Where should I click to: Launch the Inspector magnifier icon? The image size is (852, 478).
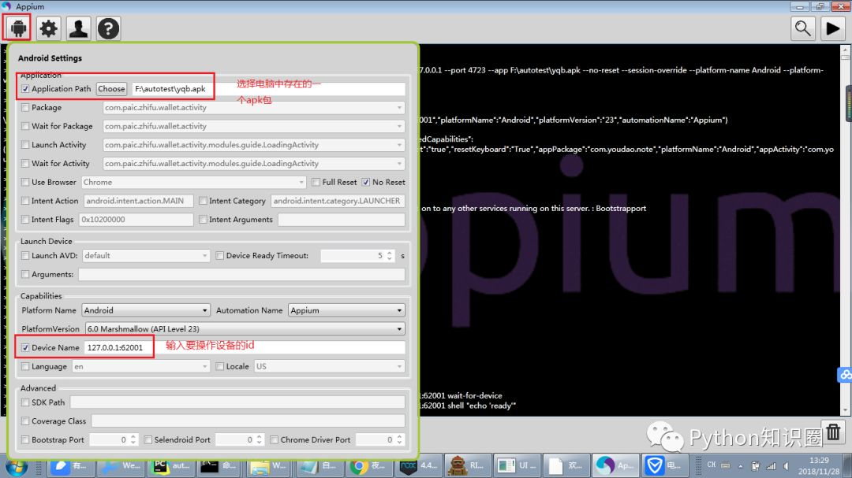point(802,28)
